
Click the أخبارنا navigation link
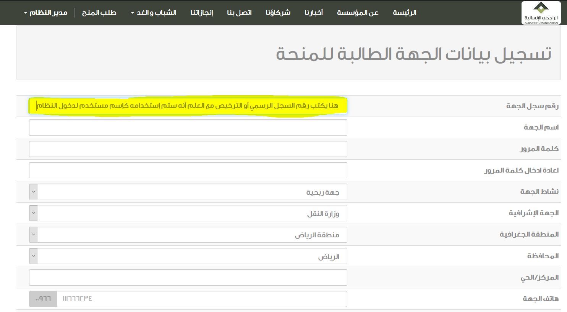313,12
